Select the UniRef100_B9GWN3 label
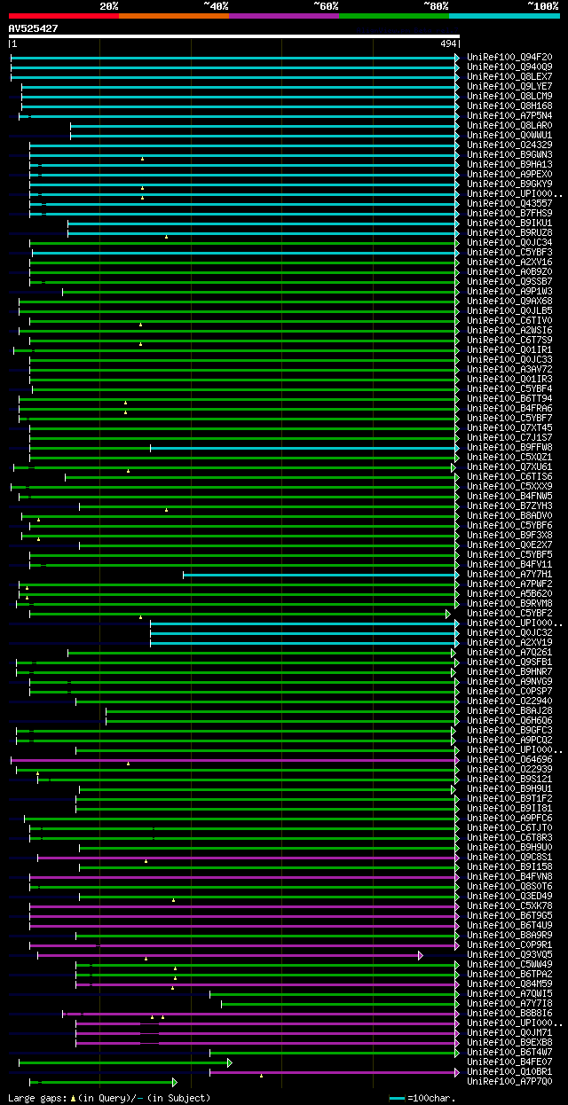568x1105 pixels. coord(509,154)
